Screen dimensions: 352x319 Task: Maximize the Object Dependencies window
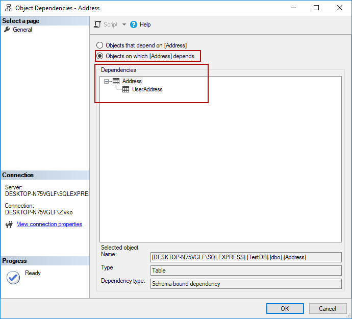316,8
